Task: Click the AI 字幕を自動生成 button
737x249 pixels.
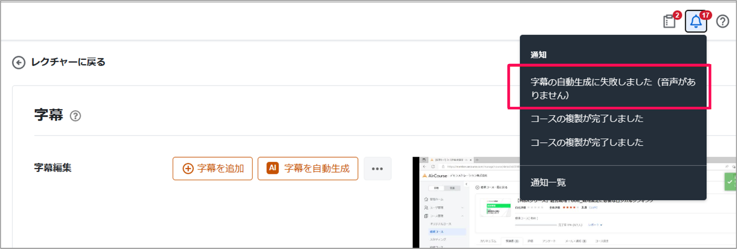Action: (308, 169)
